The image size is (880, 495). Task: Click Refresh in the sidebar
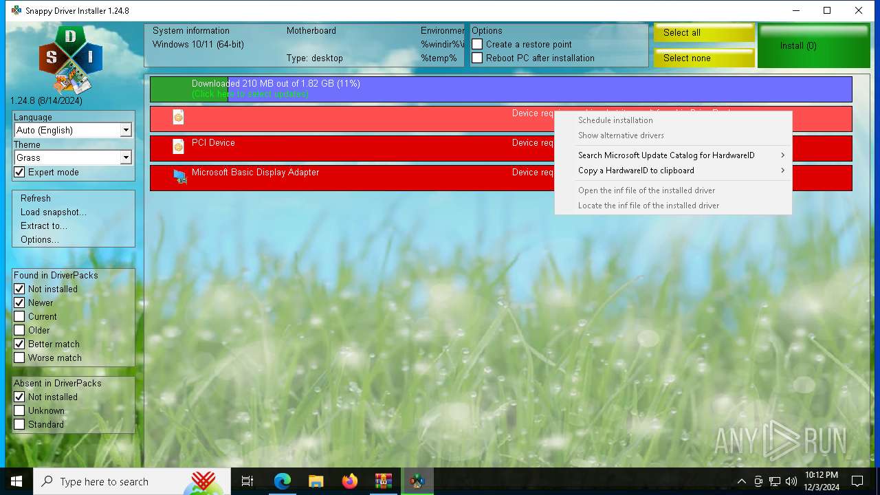point(36,198)
